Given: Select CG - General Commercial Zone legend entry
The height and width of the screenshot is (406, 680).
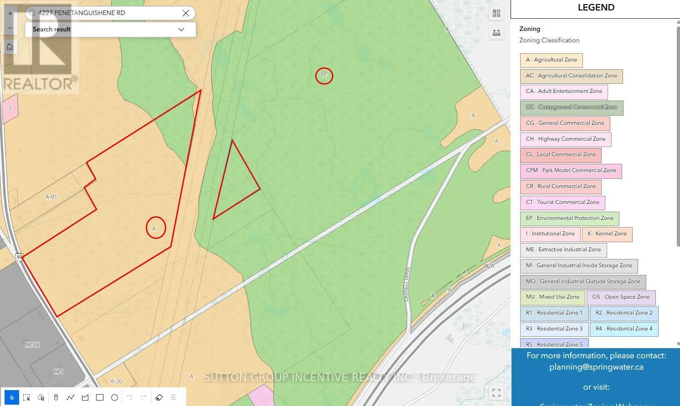Looking at the screenshot, I should (565, 123).
